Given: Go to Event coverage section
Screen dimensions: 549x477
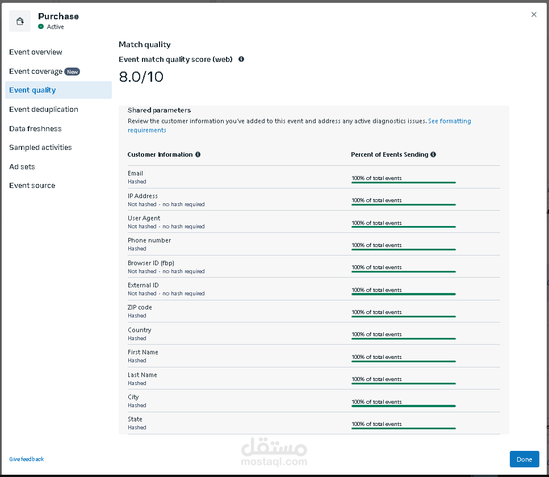Looking at the screenshot, I should click(36, 72).
